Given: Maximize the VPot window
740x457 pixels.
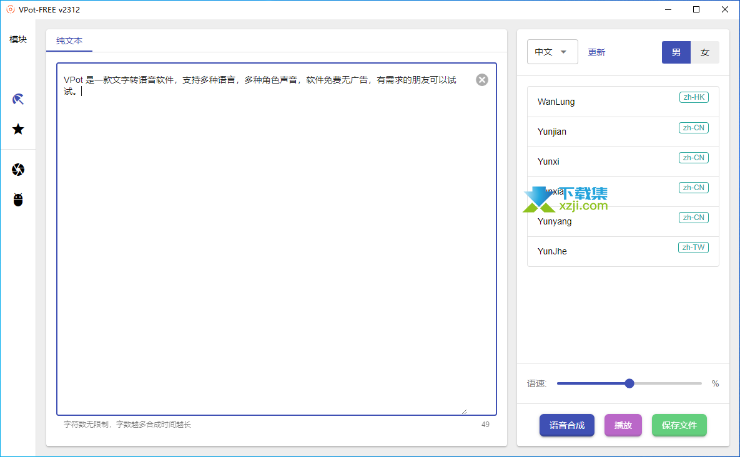Looking at the screenshot, I should click(696, 9).
